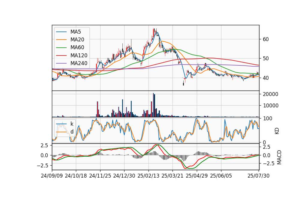The height and width of the screenshot is (207, 288).
Task: Click the 25/06/05 date axis label
Action: [x=221, y=176]
